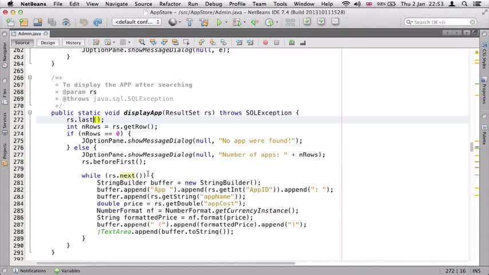Open the Services side panel
This screenshot has height=275, width=489.
[5, 124]
